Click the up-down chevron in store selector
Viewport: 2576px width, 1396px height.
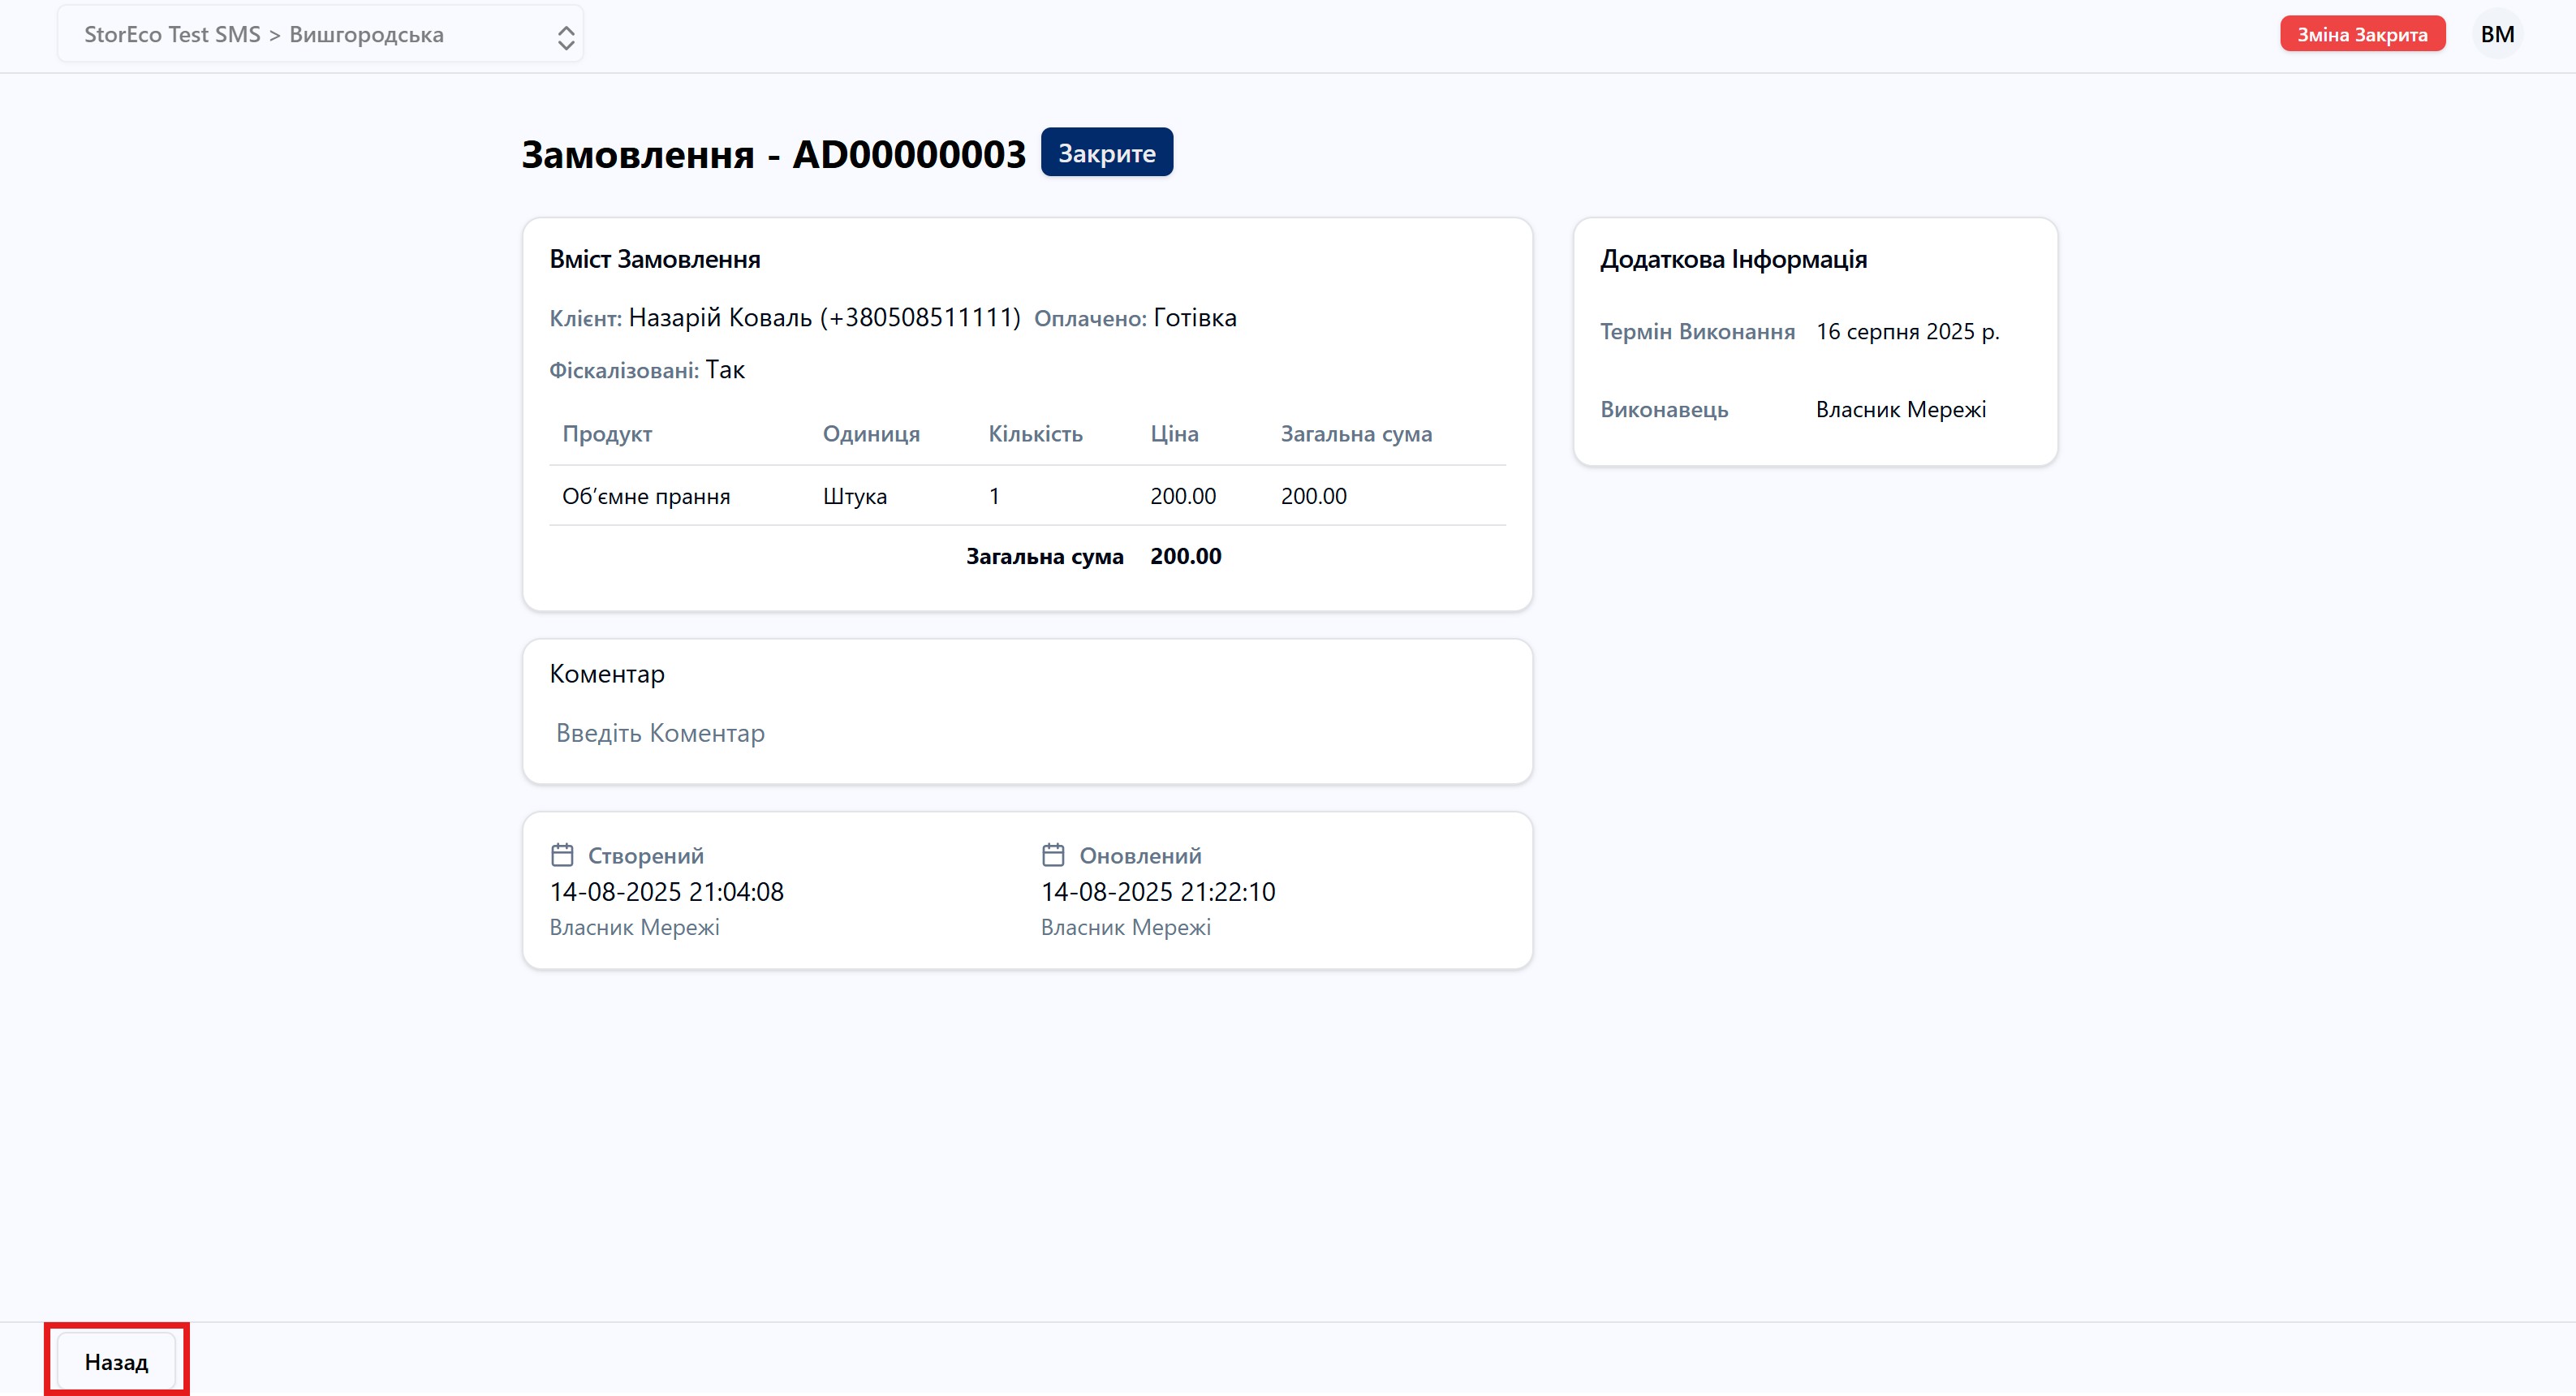click(x=566, y=37)
